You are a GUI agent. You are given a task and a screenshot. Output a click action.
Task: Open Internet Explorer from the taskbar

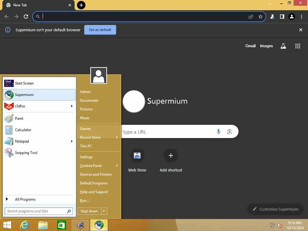click(x=25, y=225)
